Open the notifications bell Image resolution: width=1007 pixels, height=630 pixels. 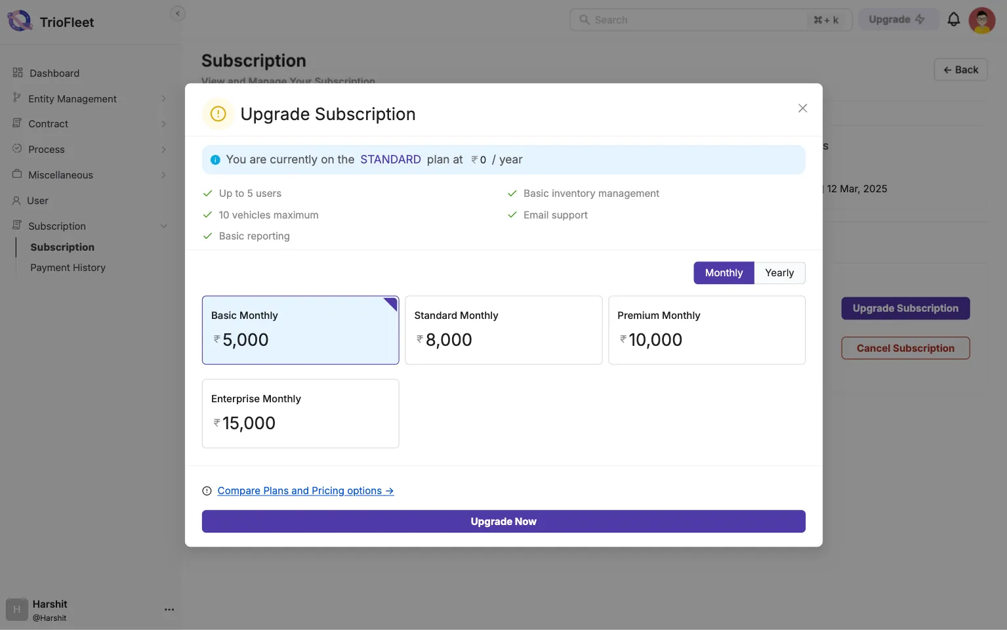pos(954,20)
